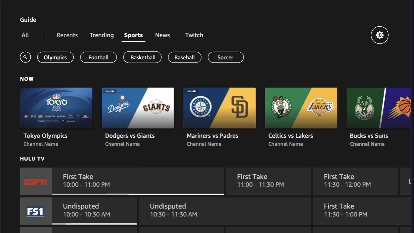The image size is (414, 233).
Task: Click the Celtics vs Lakers title text
Action: pos(291,136)
